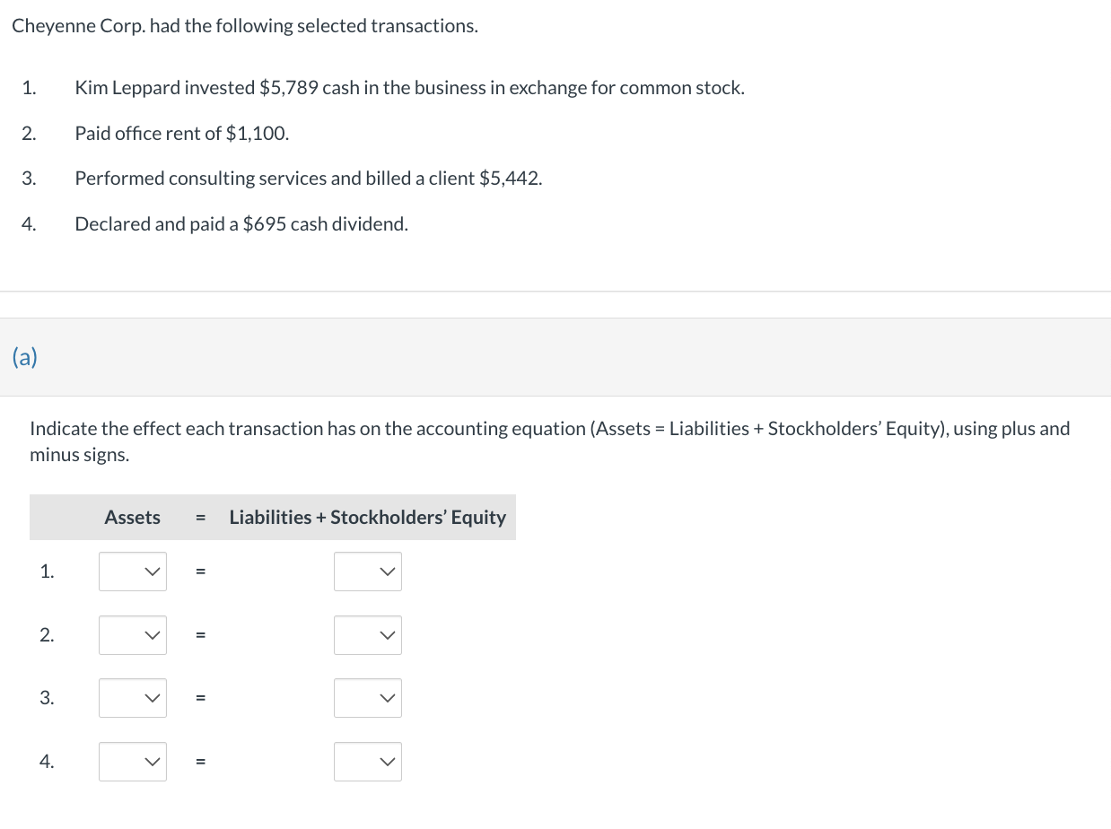Click the equals sign between the row 4 dropdowns
Screen dimensions: 1111x829
[201, 762]
